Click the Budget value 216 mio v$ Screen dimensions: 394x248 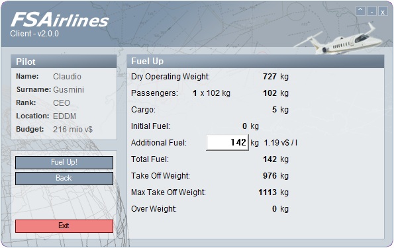73,130
